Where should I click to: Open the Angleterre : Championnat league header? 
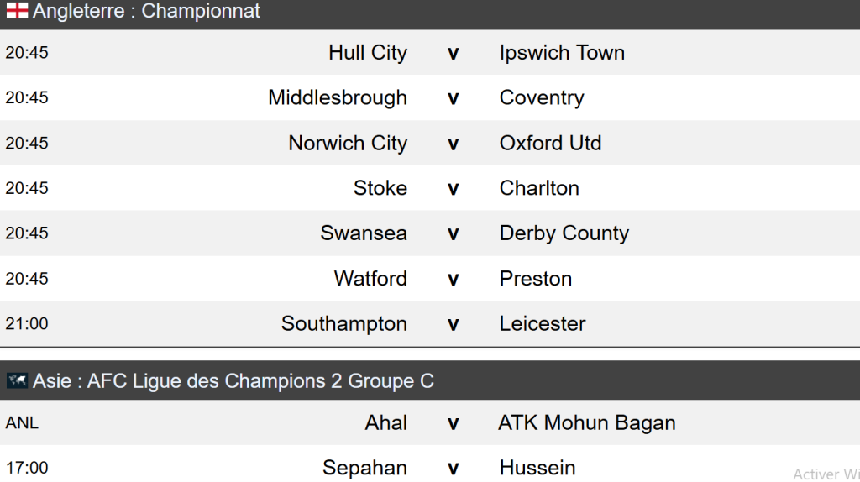coord(147,12)
